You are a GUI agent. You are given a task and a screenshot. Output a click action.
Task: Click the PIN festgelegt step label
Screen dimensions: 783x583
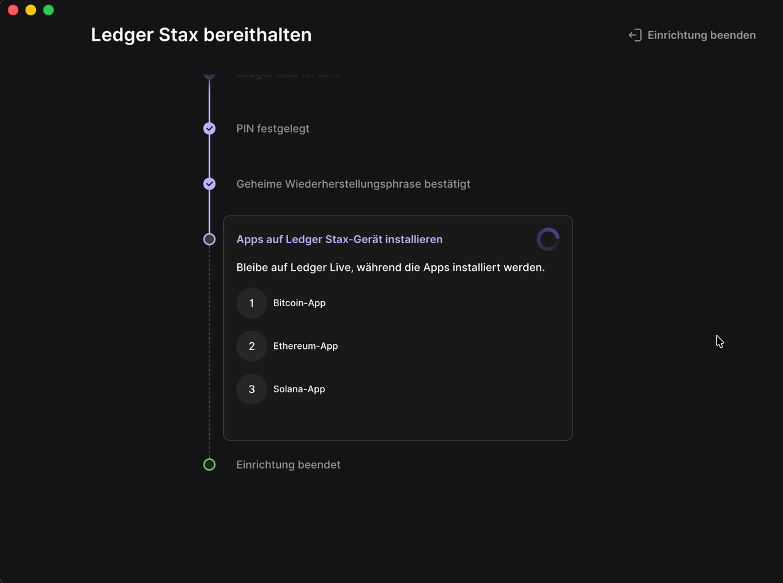coord(273,128)
